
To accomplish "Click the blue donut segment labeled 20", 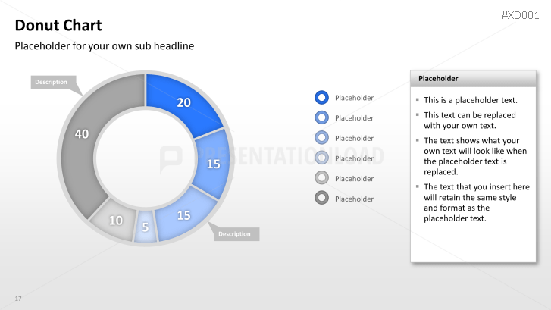I will (183, 103).
